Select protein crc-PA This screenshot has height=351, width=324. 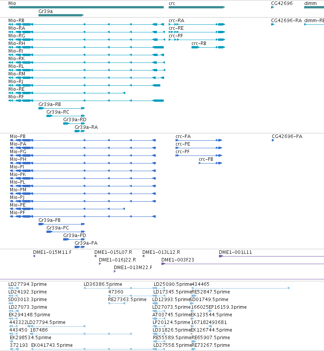183,136
